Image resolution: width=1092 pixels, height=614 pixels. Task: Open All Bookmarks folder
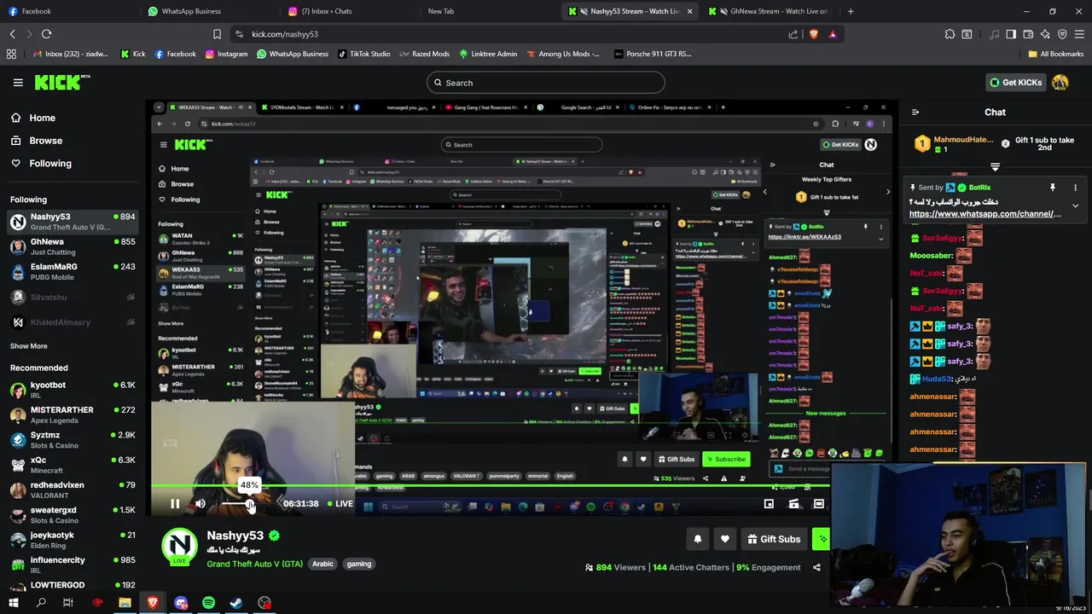(1056, 54)
